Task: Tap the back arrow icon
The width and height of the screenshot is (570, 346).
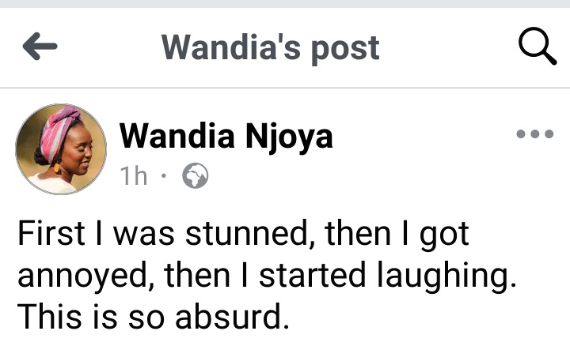Action: [x=40, y=48]
